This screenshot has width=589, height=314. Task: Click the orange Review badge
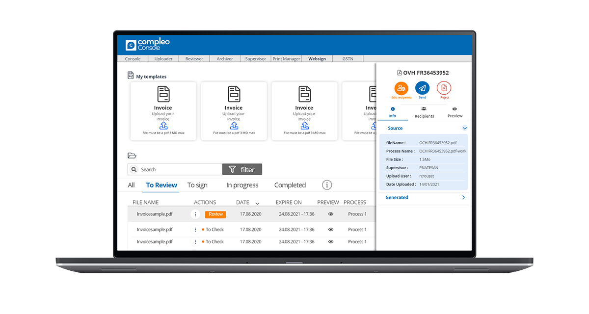click(x=215, y=214)
